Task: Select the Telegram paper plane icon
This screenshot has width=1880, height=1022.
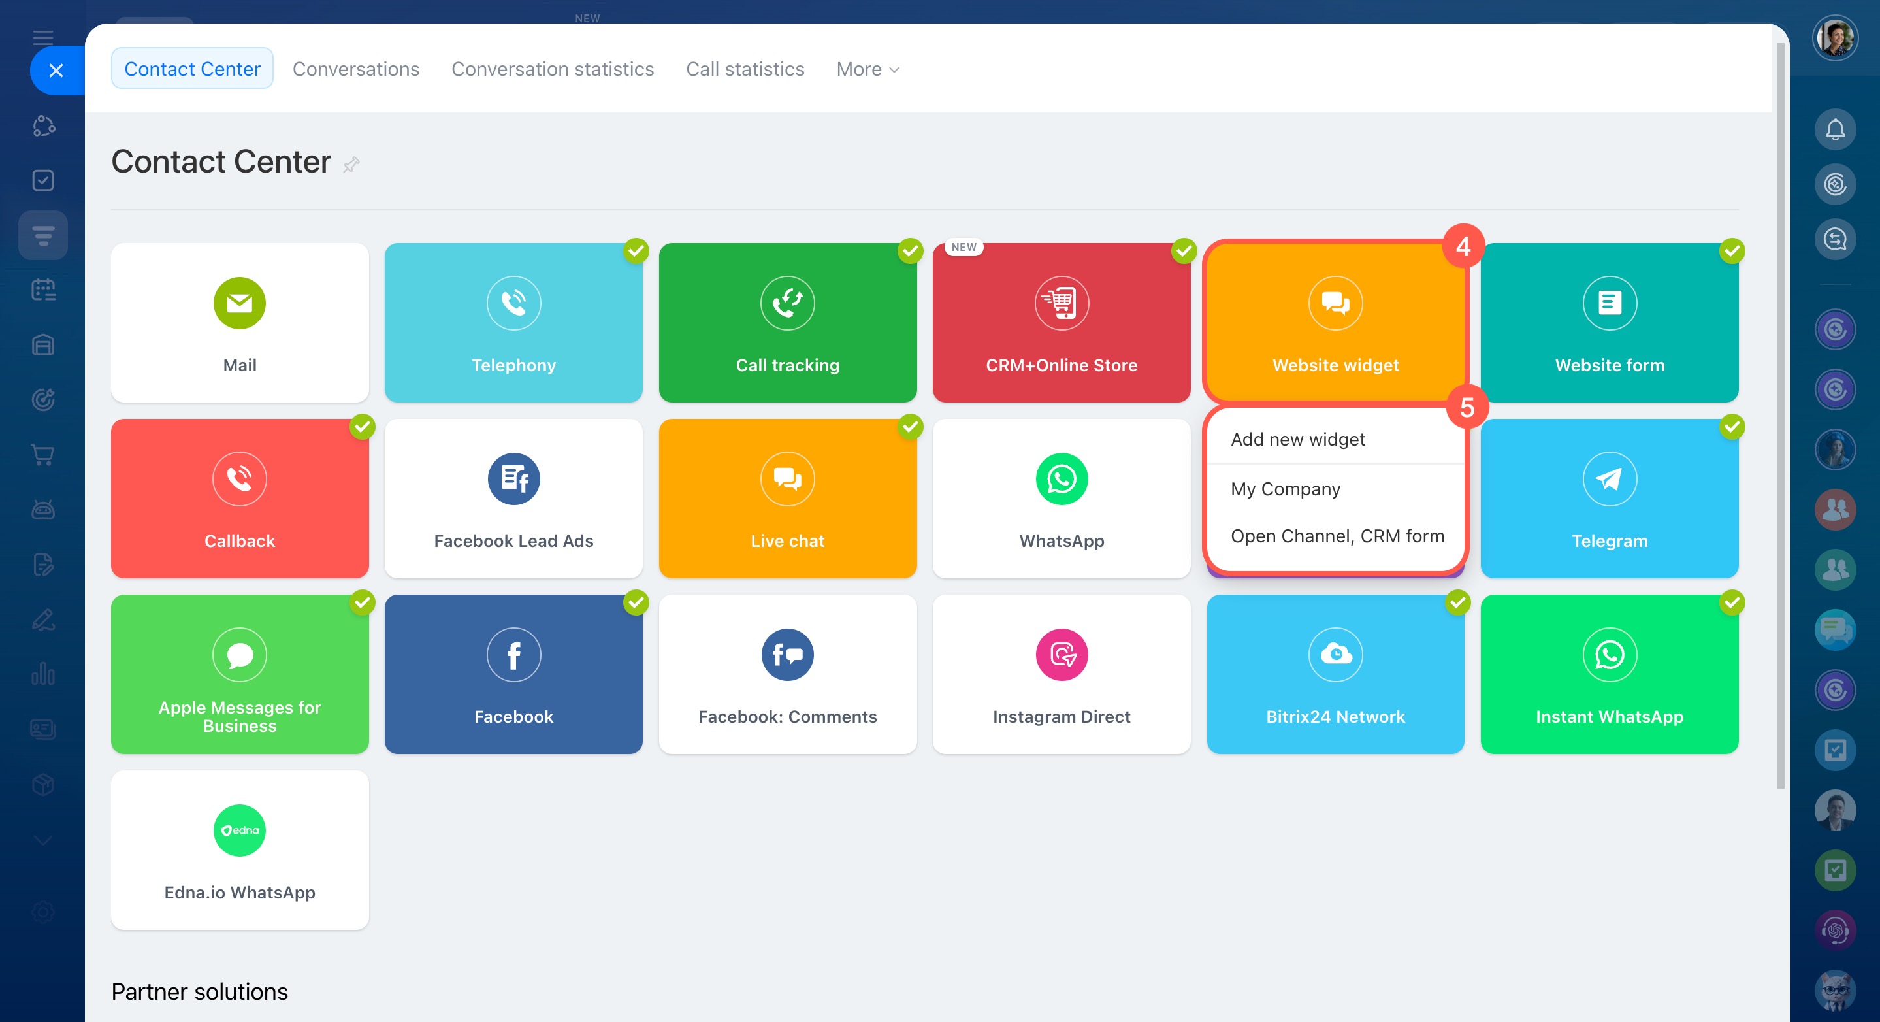Action: click(x=1610, y=479)
